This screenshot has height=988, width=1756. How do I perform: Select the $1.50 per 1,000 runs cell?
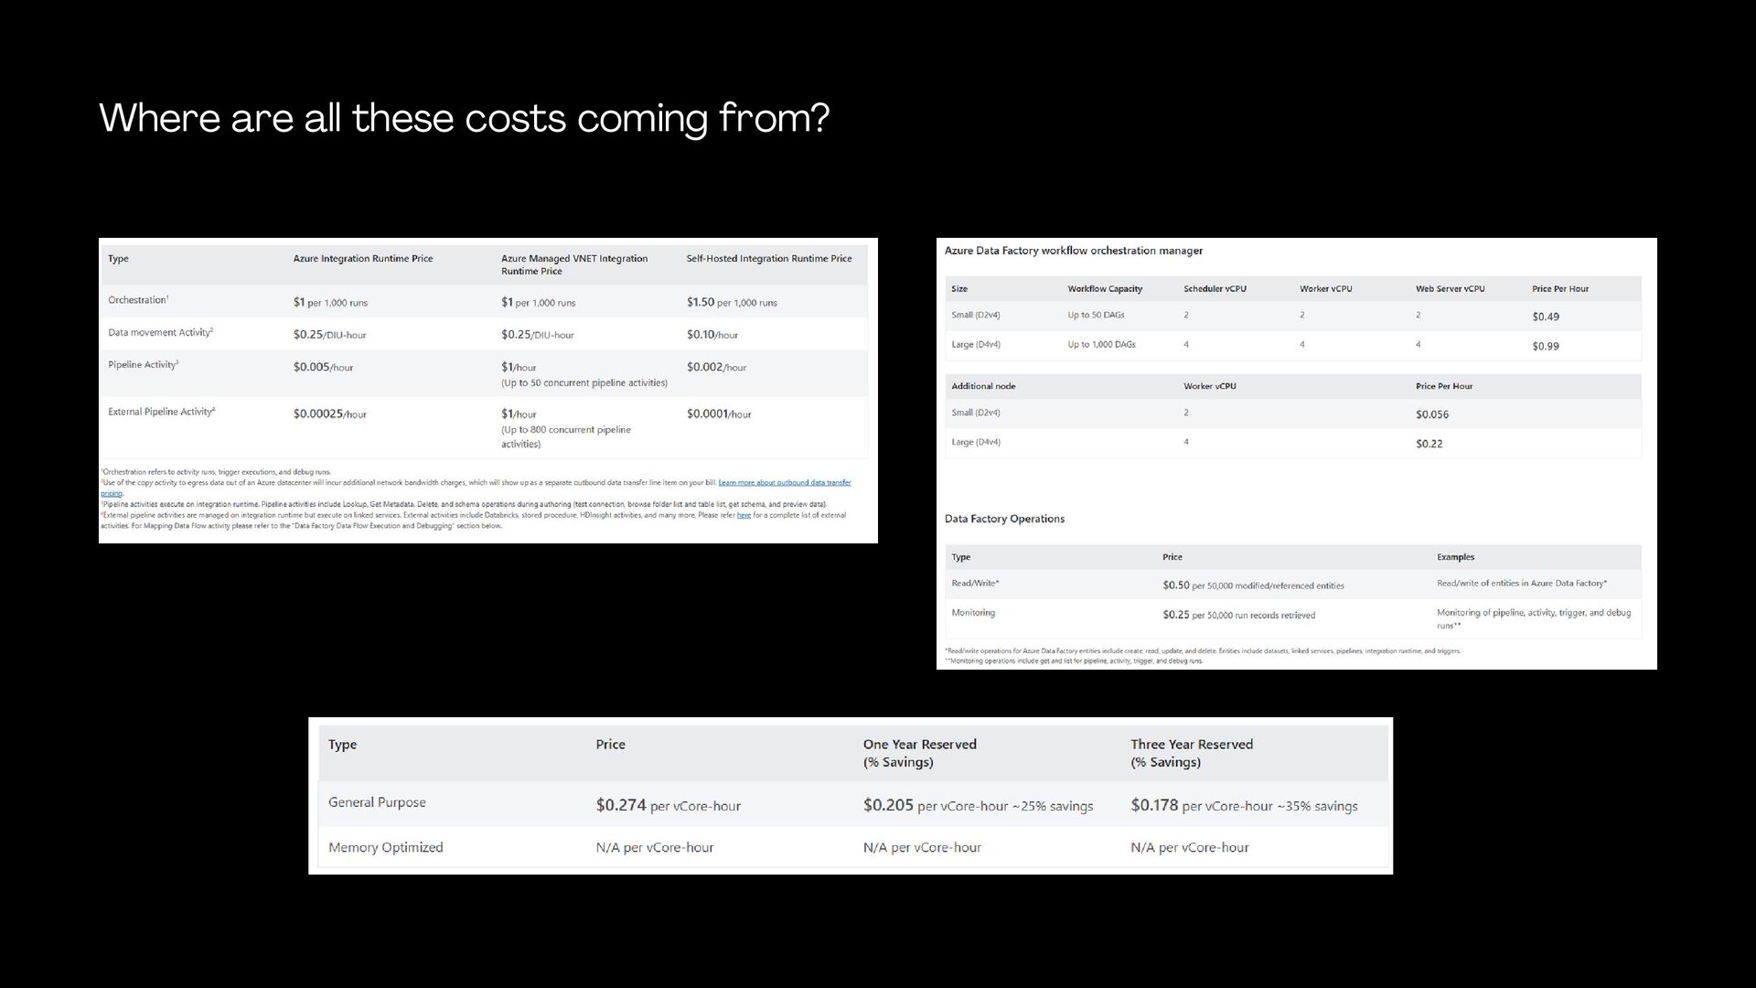pyautogui.click(x=731, y=302)
